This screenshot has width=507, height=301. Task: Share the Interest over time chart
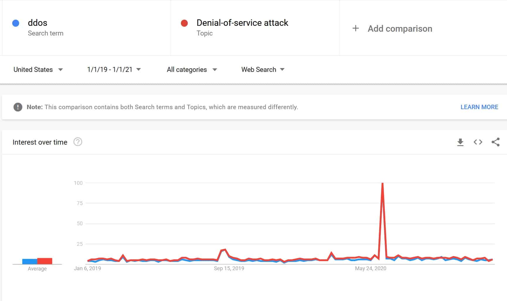[x=496, y=142]
